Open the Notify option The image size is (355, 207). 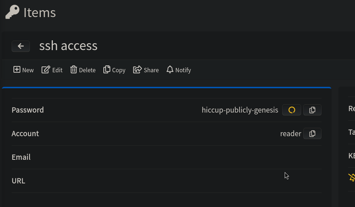[179, 70]
